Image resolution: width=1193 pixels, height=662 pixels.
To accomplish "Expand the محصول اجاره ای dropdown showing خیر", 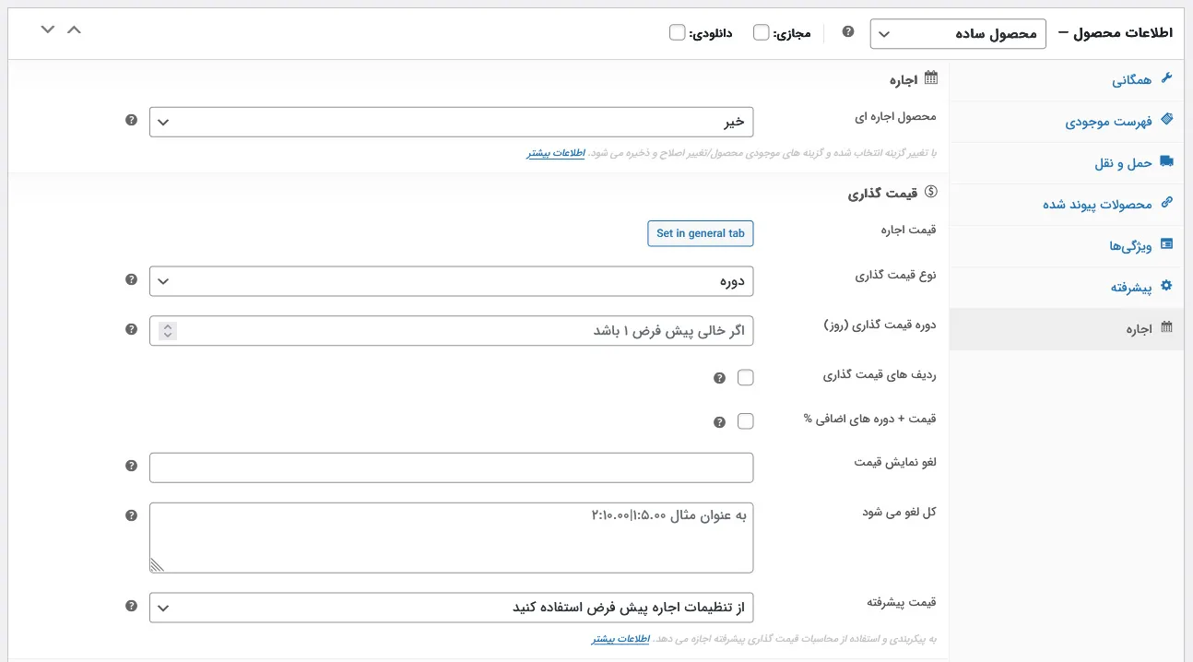I will click(x=452, y=122).
